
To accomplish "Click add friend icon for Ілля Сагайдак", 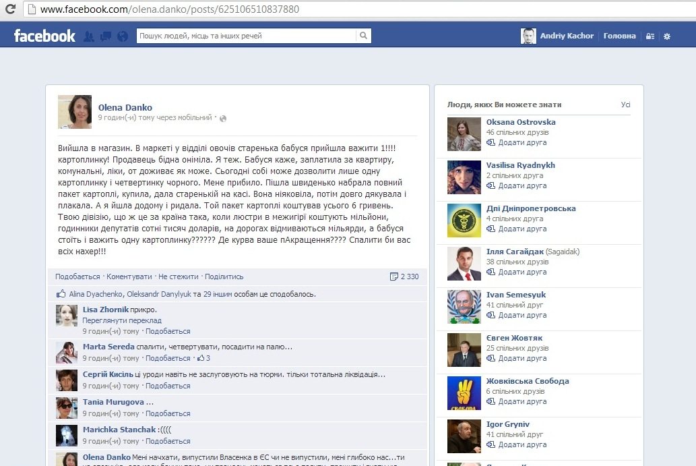I will 491,272.
